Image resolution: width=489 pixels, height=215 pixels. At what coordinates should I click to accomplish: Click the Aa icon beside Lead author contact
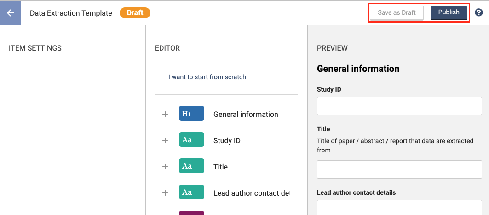pyautogui.click(x=191, y=193)
